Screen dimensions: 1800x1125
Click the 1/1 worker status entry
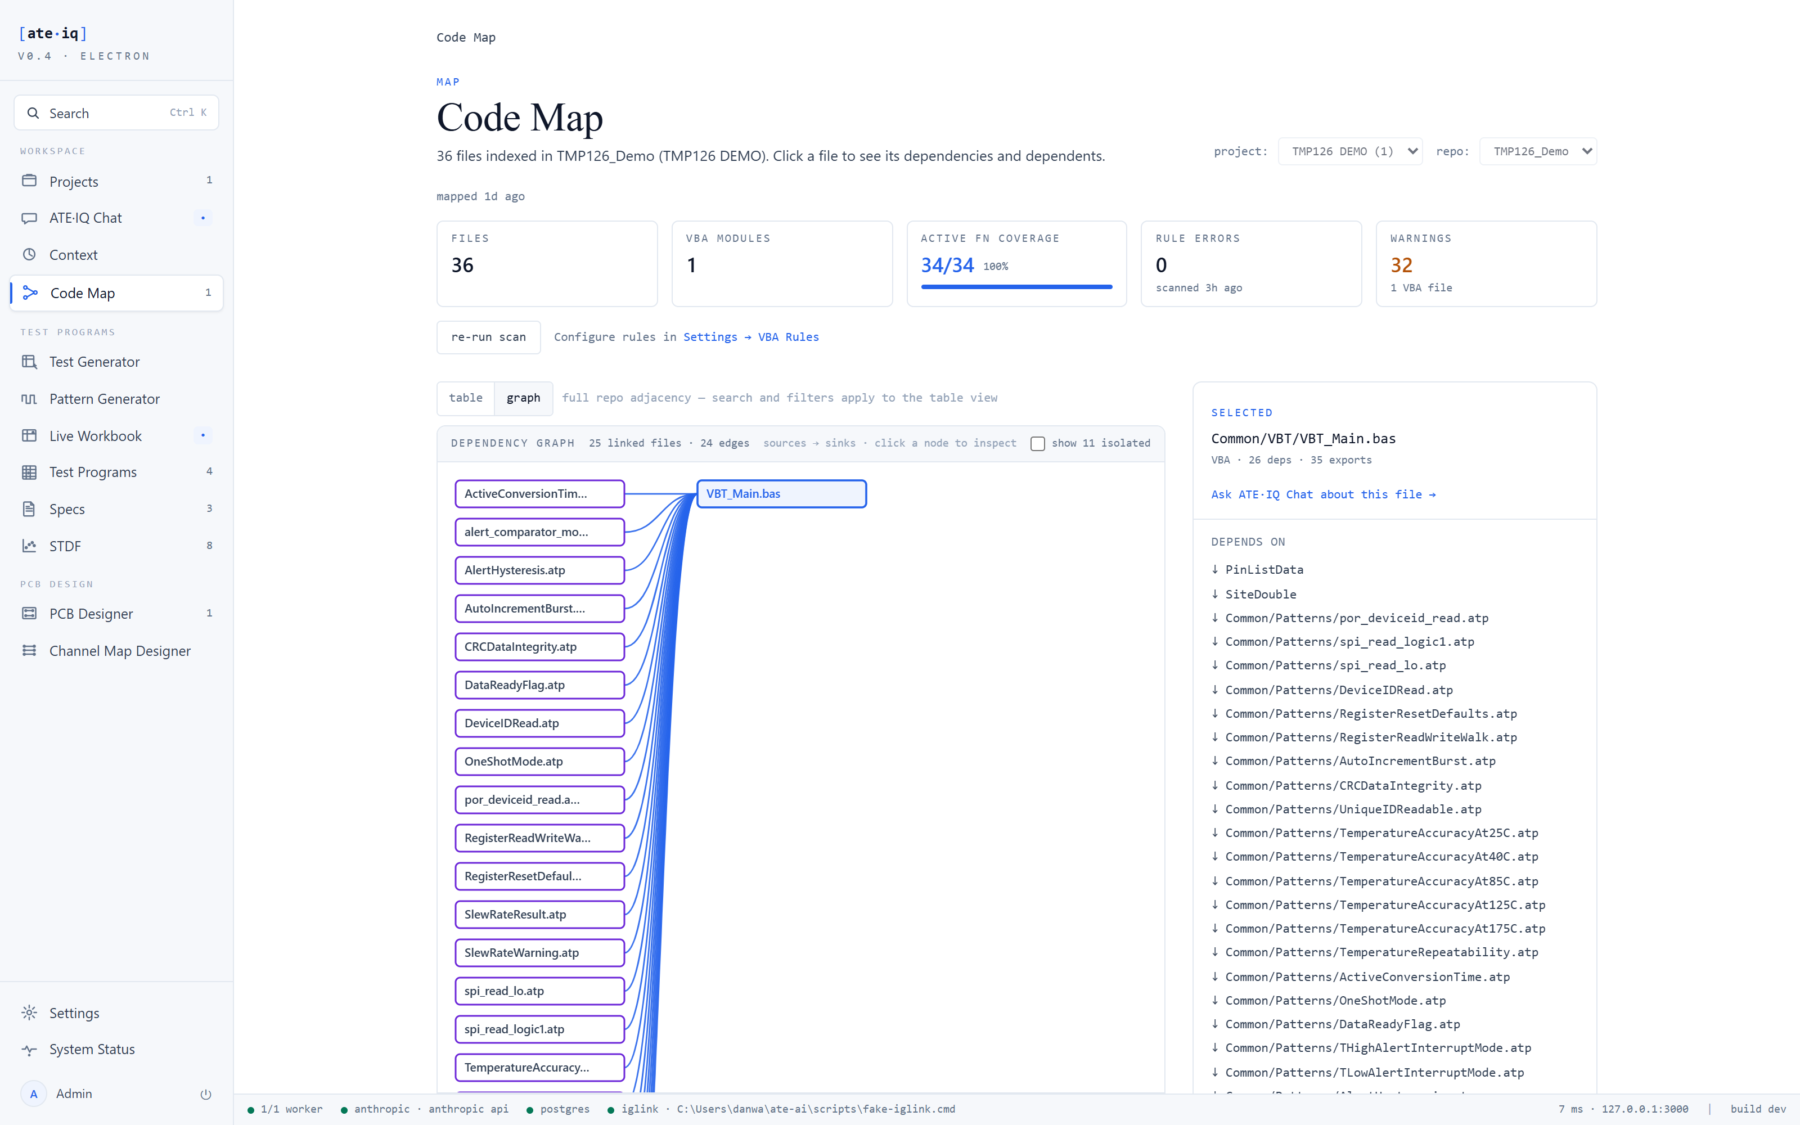click(x=285, y=1109)
